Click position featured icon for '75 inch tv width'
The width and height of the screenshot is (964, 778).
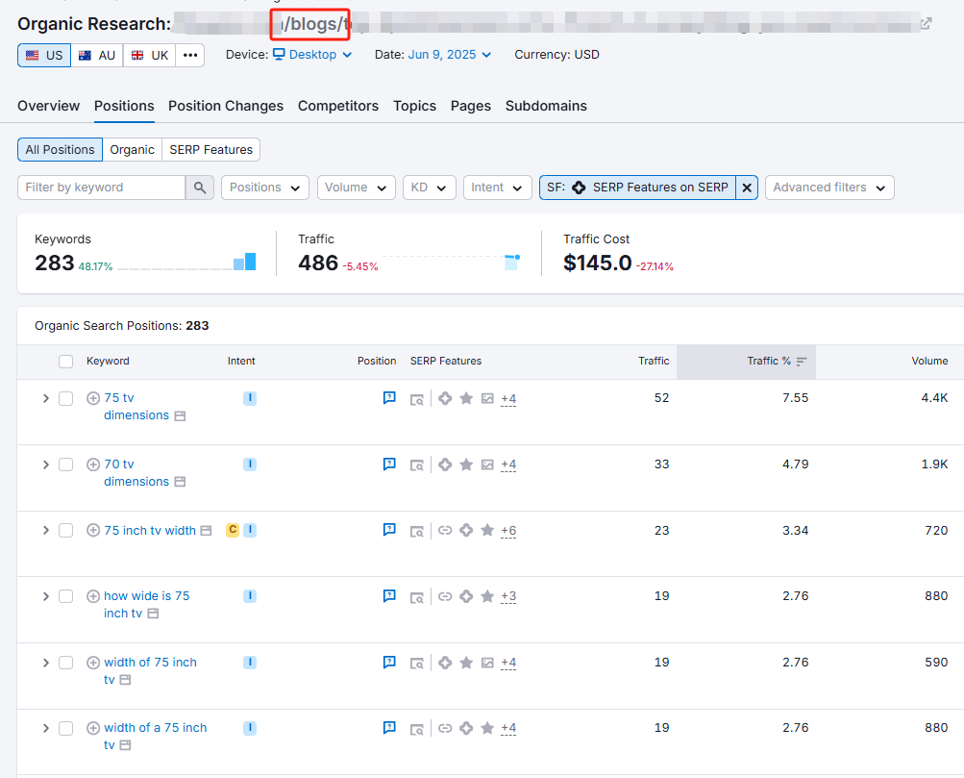(389, 530)
